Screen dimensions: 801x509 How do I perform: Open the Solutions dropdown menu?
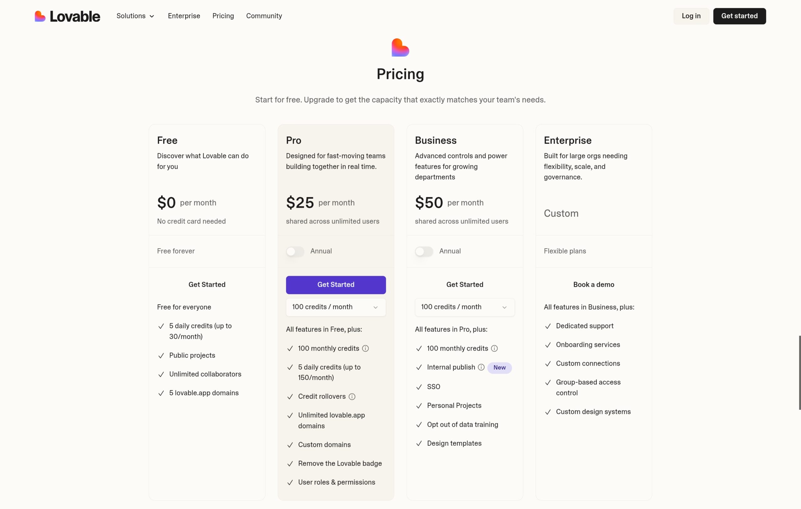coord(135,16)
